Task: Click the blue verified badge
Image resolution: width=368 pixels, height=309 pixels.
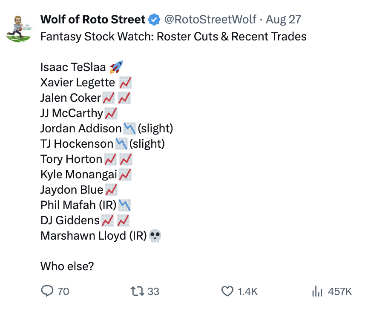Action: pyautogui.click(x=154, y=20)
